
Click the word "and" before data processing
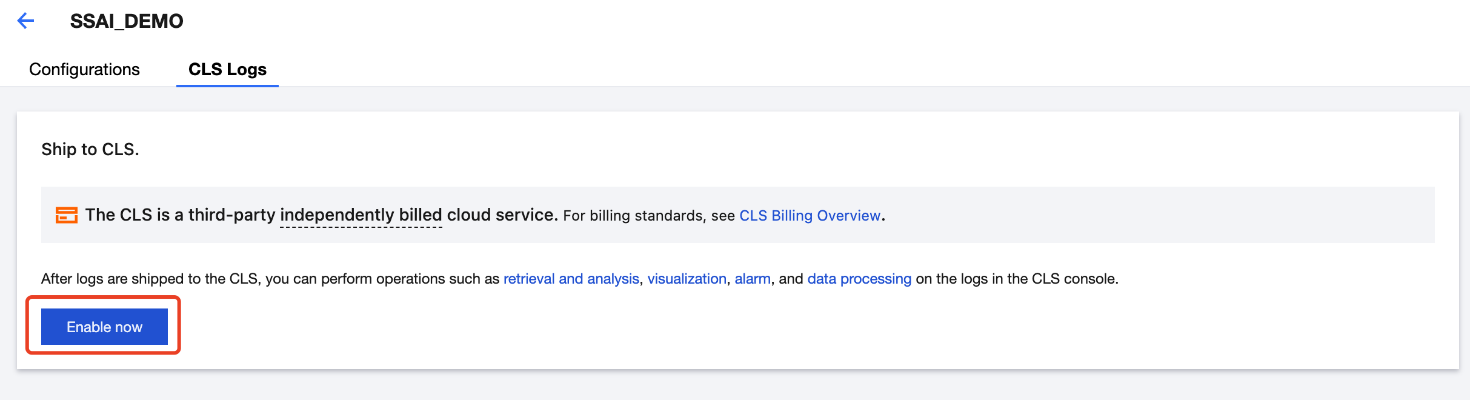[791, 279]
